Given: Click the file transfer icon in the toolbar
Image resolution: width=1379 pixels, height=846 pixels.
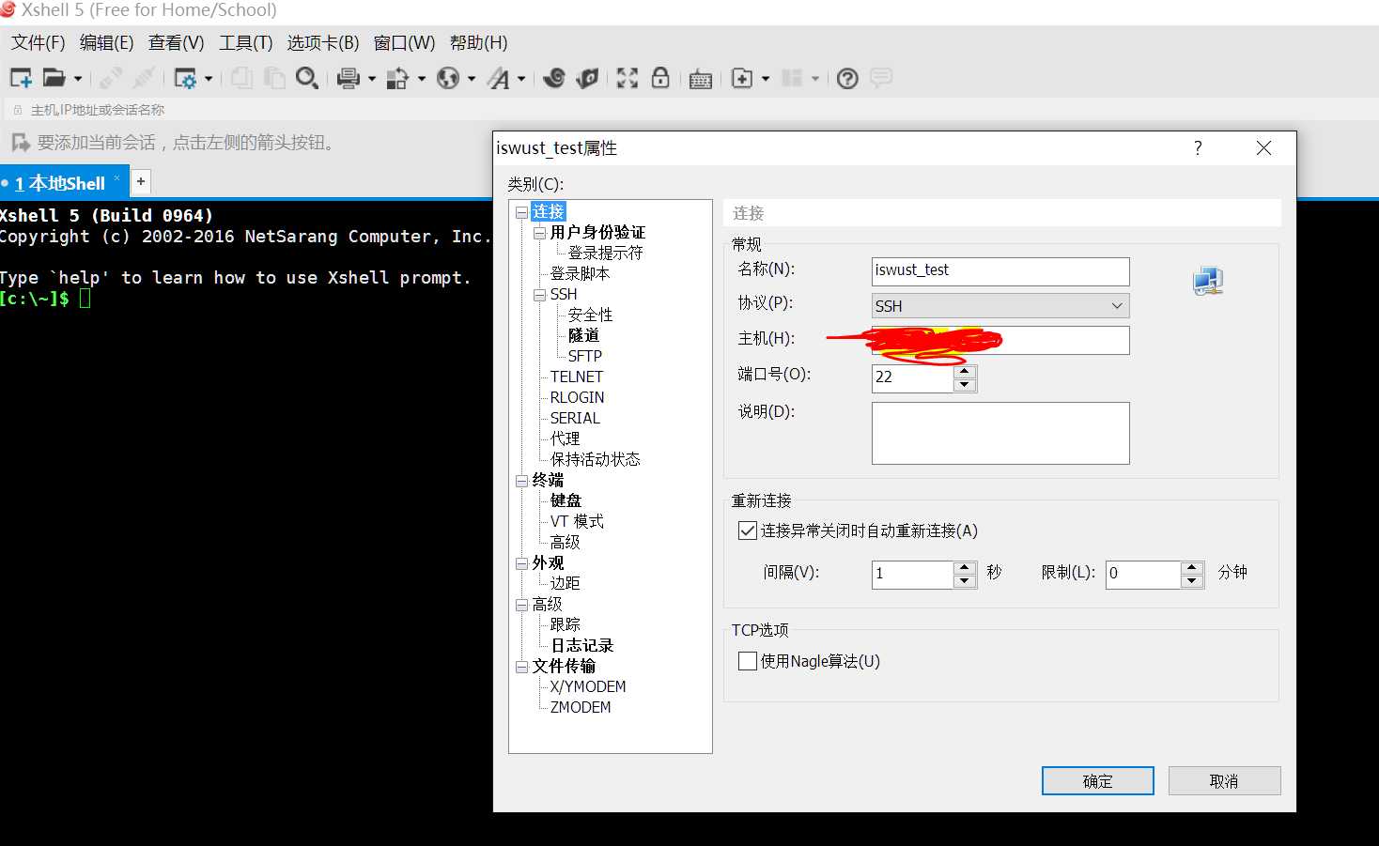Looking at the screenshot, I should point(398,78).
